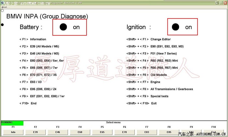
Task: Select the Special tests entry
Action: pyautogui.click(x=159, y=96)
